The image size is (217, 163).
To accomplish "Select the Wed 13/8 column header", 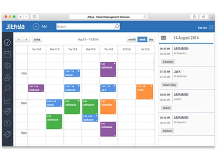I will click(x=91, y=49).
